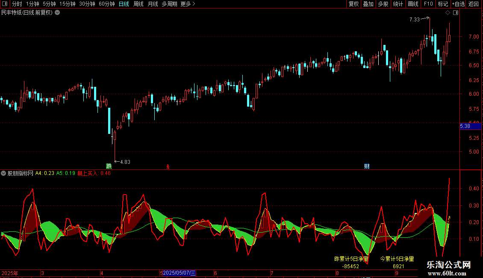Click the 标记 mark button
The width and height of the screenshot is (483, 278).
(x=443, y=4)
